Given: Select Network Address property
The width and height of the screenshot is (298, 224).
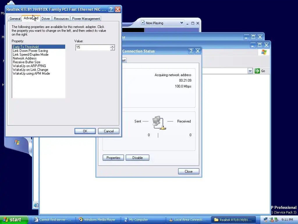Looking at the screenshot, I should click(x=39, y=58).
